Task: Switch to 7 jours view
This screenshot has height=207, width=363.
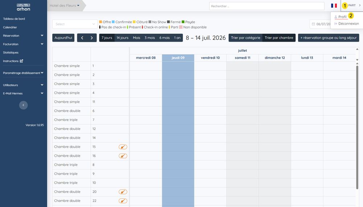Action: click(107, 38)
